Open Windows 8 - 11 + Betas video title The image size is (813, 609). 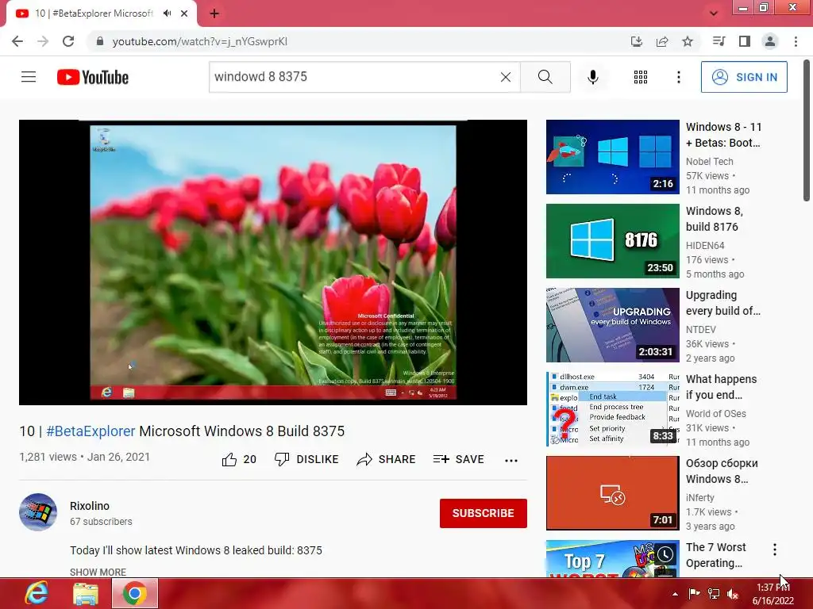click(x=724, y=135)
